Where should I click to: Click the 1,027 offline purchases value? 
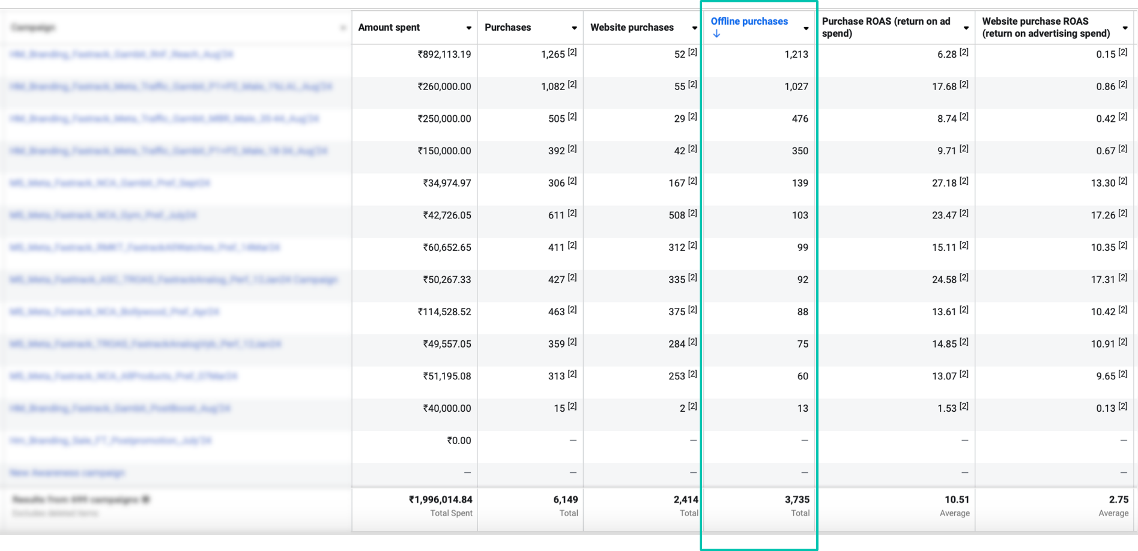(x=796, y=86)
